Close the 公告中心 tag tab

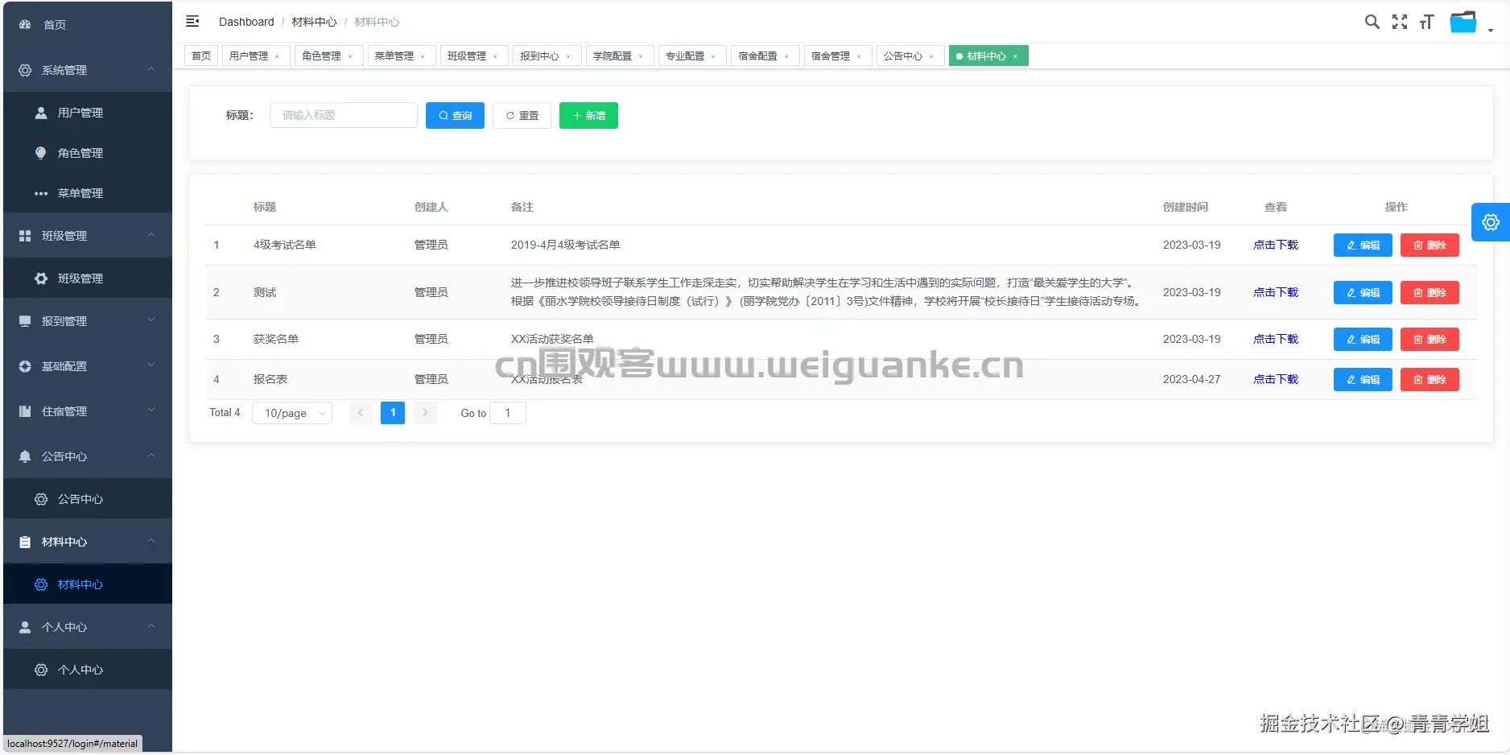coord(931,56)
